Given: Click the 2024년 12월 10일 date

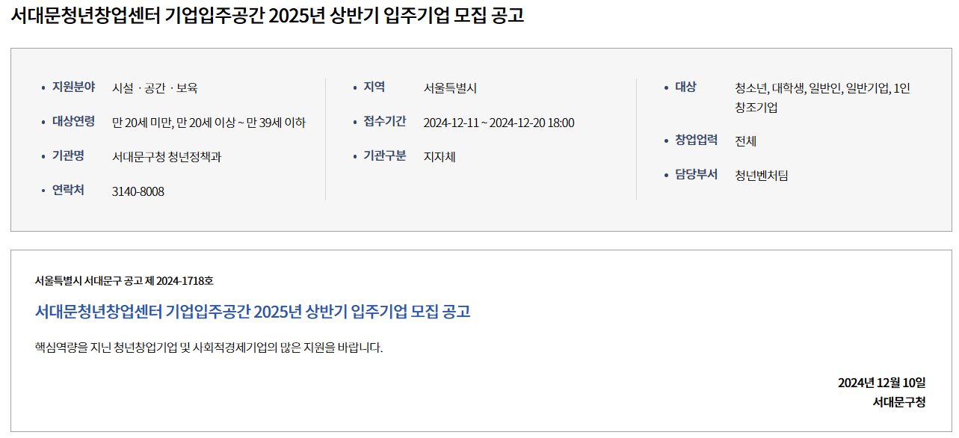Looking at the screenshot, I should 881,383.
